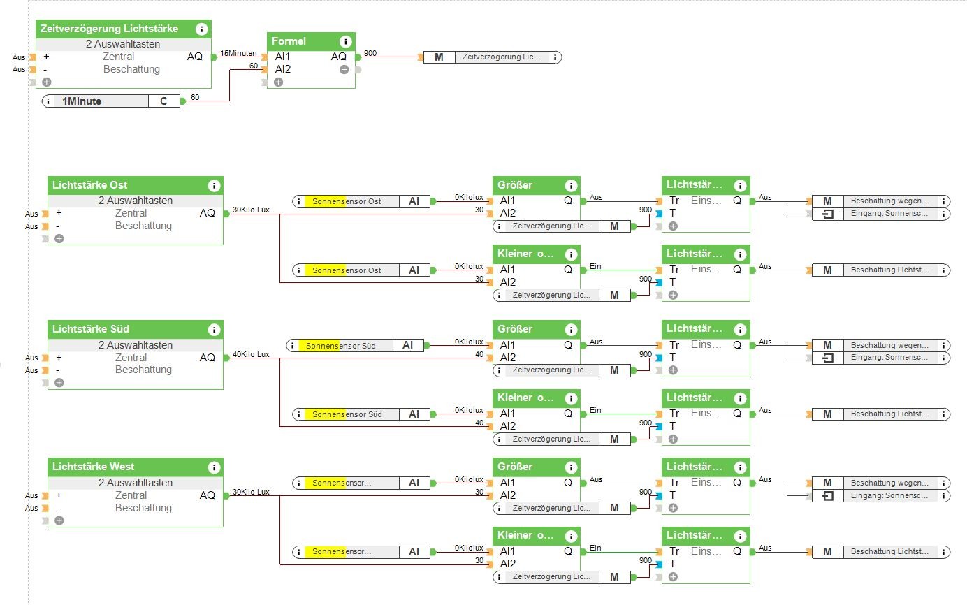This screenshot has height=605, width=967.
Task: Click info icon on Lichtstärke Süd block
Action: click(x=214, y=330)
